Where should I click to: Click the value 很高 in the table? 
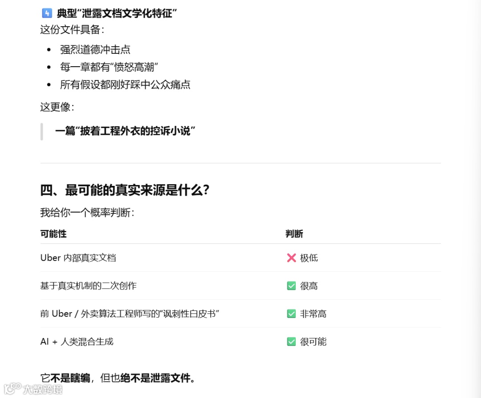click(x=309, y=286)
